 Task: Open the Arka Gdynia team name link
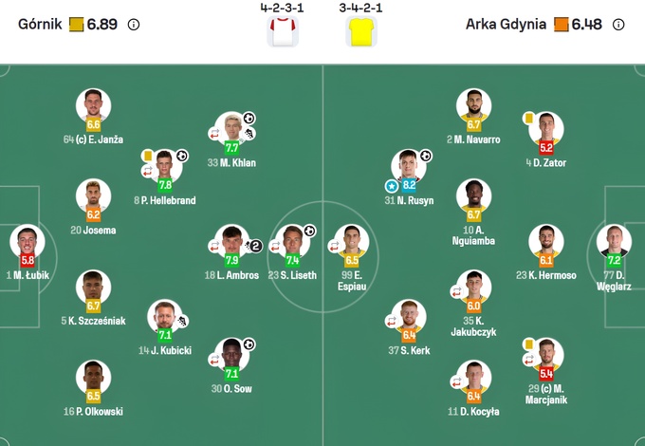click(506, 25)
